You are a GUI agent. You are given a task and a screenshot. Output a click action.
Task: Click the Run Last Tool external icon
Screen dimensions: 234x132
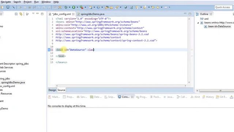coord(82,7)
